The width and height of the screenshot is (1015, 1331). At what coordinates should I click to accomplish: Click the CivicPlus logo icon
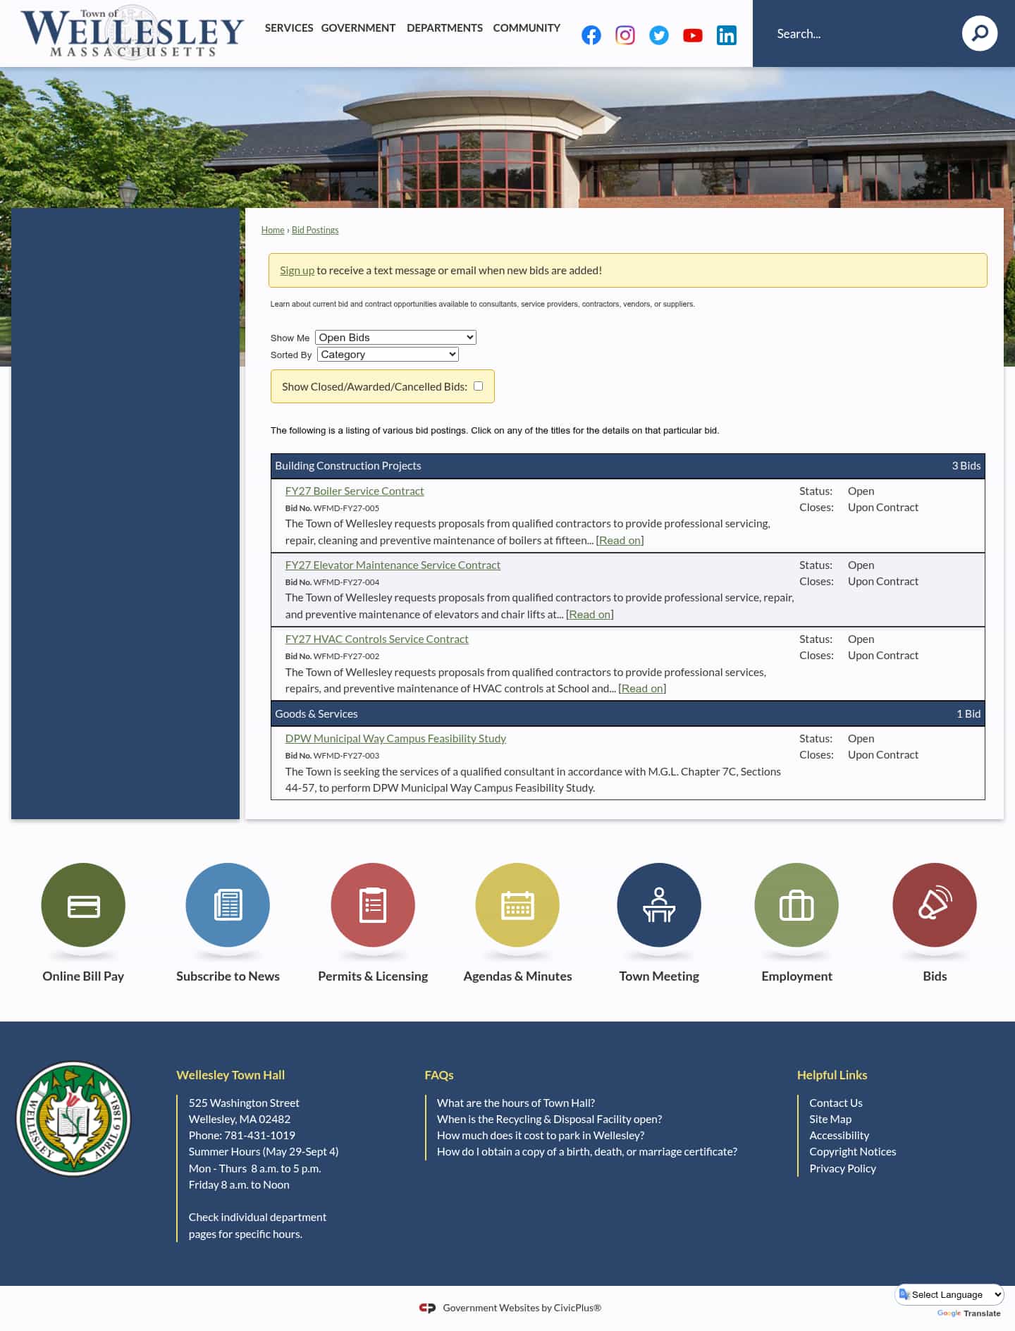coord(427,1308)
